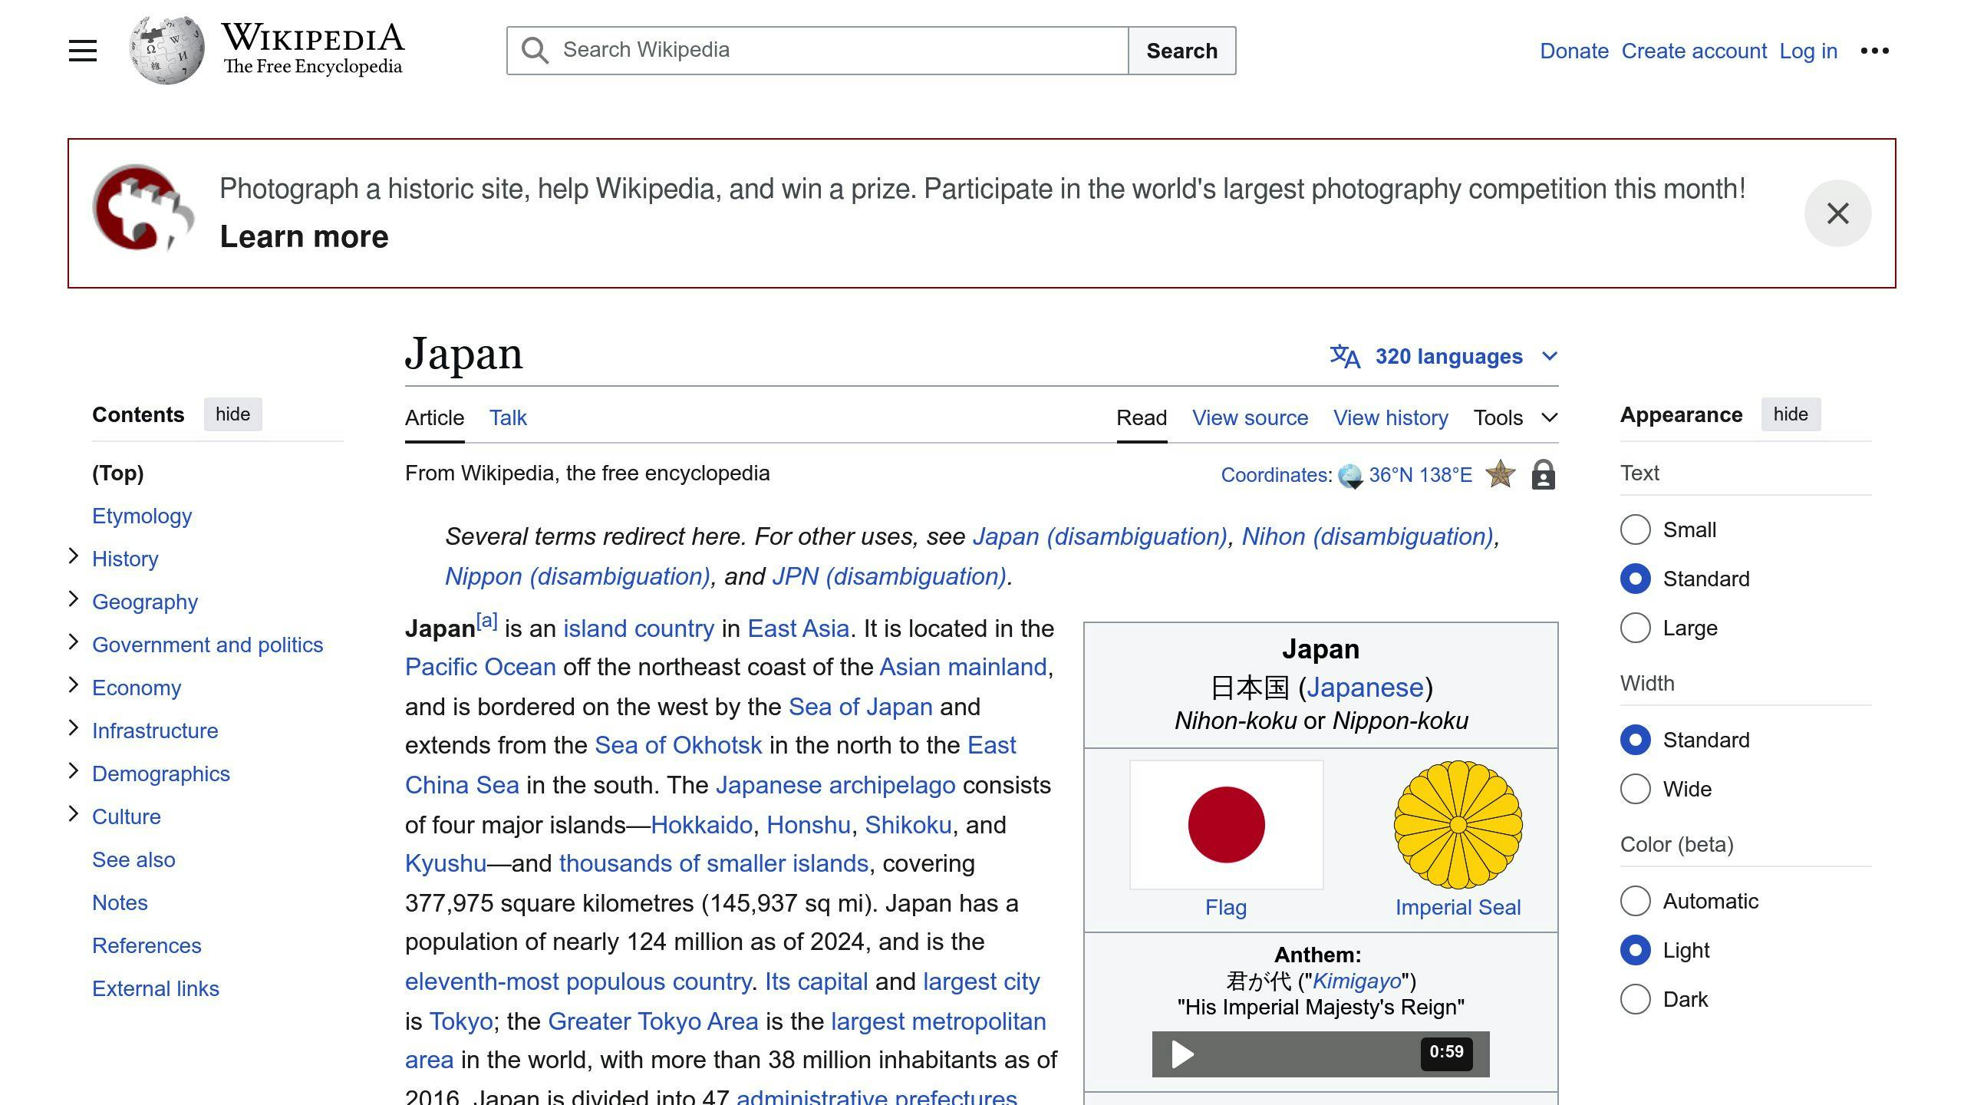Open the Tools dropdown menu

click(1515, 417)
